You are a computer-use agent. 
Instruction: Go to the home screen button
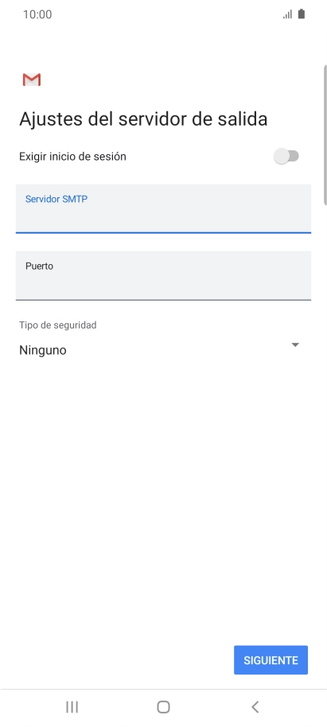[x=163, y=706]
